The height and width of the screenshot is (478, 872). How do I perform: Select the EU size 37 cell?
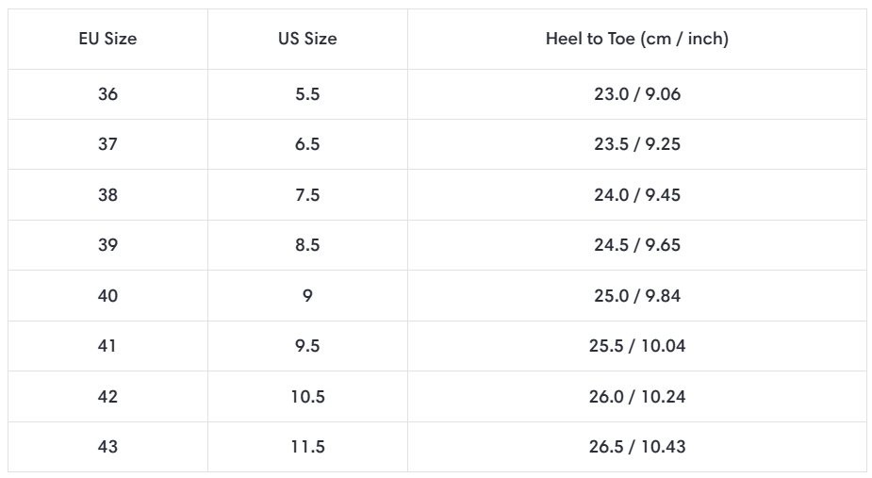pyautogui.click(x=107, y=144)
